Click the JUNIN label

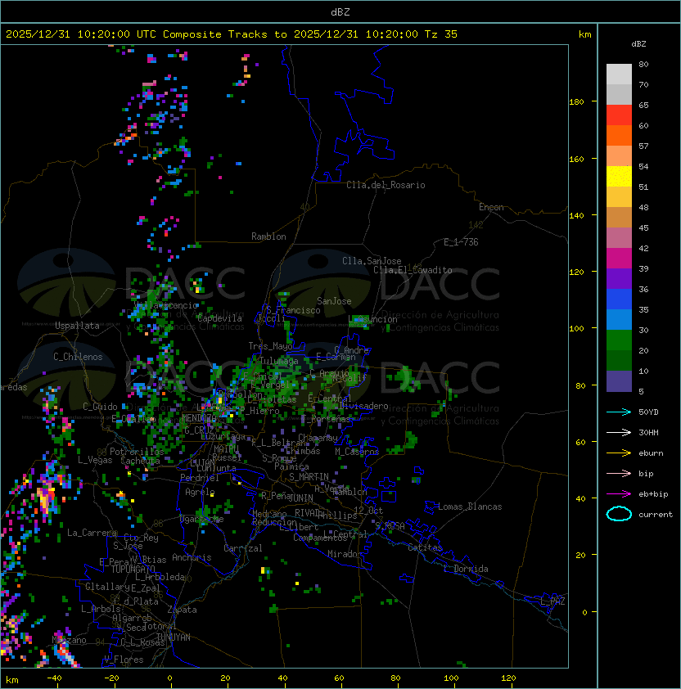pyautogui.click(x=300, y=498)
